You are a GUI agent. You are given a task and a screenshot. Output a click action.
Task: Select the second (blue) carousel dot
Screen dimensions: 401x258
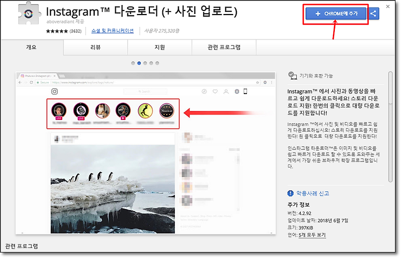pos(139,63)
